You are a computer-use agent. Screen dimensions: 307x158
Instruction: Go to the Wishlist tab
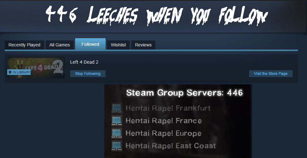(118, 45)
